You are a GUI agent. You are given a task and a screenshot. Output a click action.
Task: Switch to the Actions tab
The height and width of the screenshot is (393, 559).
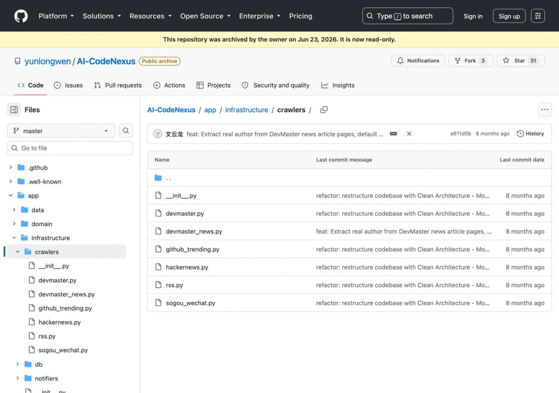click(169, 85)
